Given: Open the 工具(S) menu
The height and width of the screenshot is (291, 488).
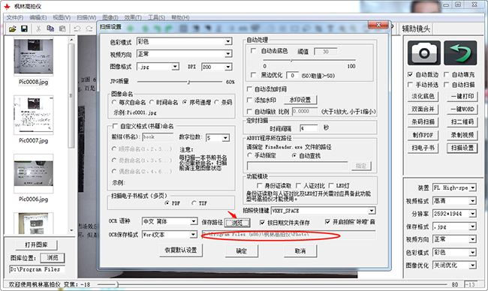Looking at the screenshot, I should coord(157,17).
